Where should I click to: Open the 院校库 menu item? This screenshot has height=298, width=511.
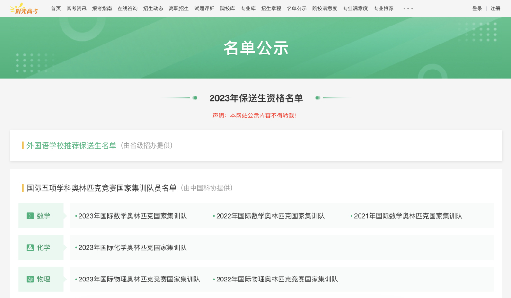pos(227,9)
